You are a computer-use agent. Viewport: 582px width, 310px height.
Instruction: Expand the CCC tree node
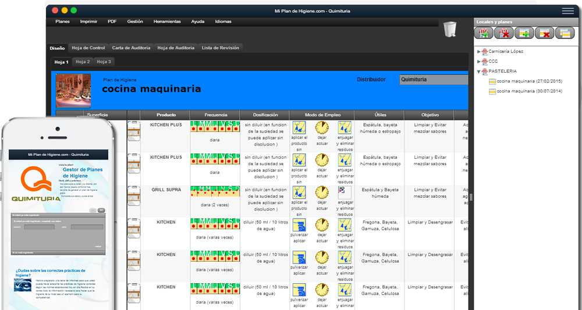[x=479, y=61]
